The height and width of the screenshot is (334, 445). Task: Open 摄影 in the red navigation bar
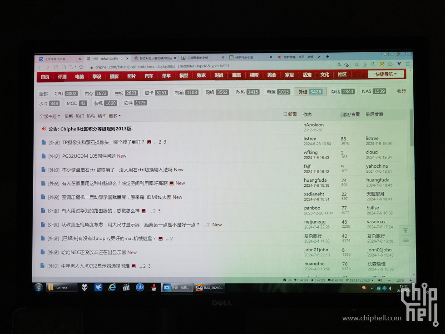click(x=114, y=76)
